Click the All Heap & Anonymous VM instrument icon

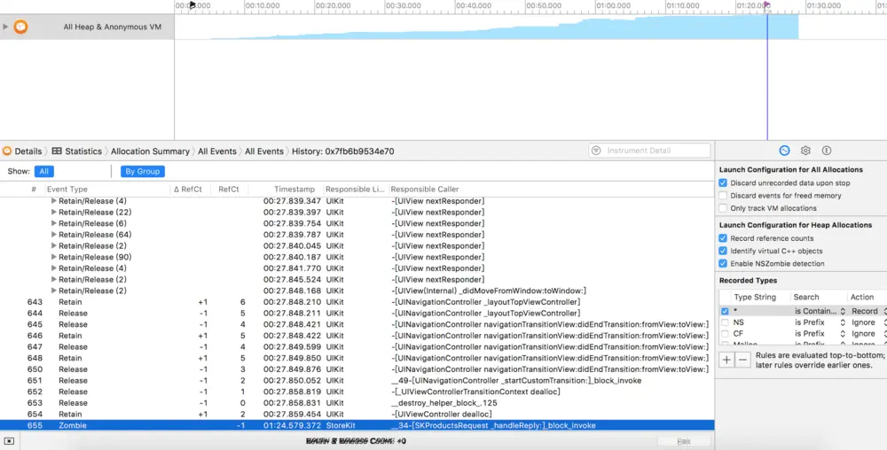click(x=20, y=27)
